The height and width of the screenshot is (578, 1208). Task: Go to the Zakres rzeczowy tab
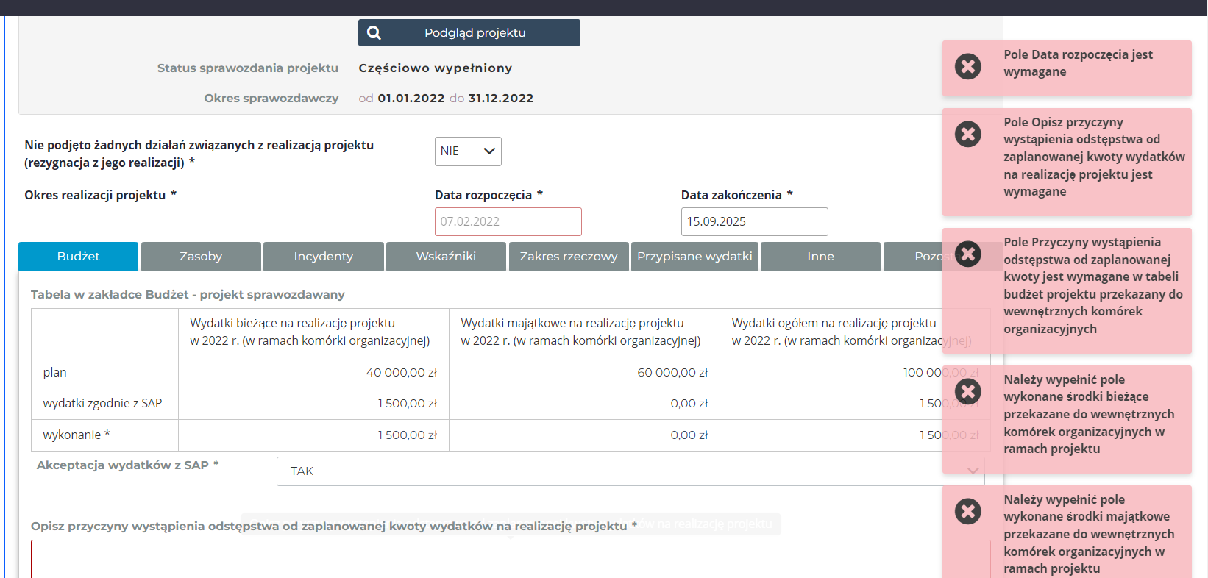pyautogui.click(x=568, y=257)
